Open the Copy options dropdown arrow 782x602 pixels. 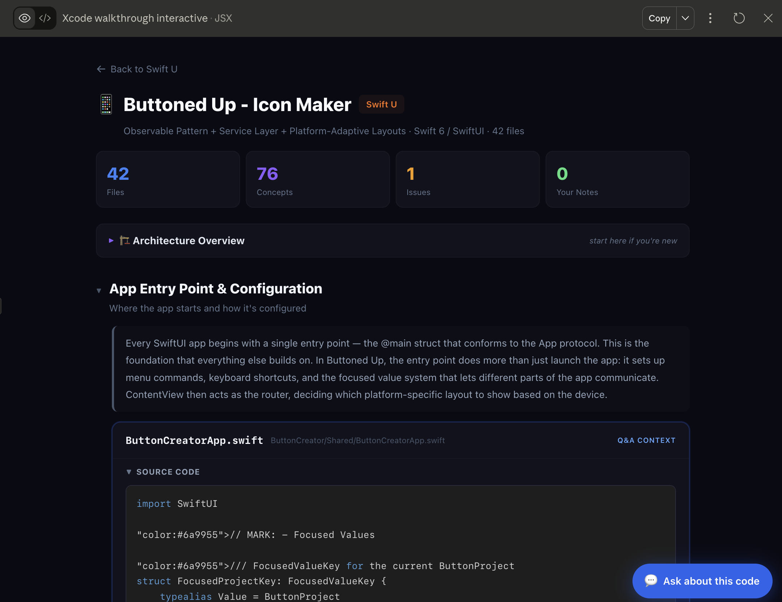coord(685,18)
